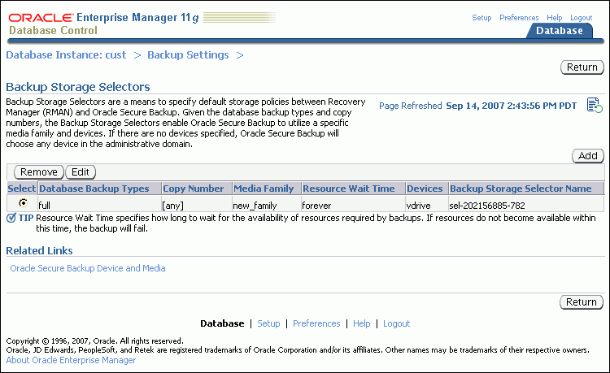Select the radio button for full backup row
This screenshot has width=610, height=373.
[24, 203]
